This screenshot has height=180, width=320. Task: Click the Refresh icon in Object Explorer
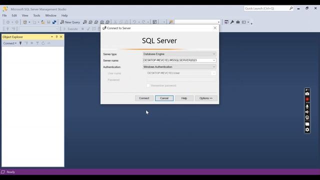click(43, 43)
